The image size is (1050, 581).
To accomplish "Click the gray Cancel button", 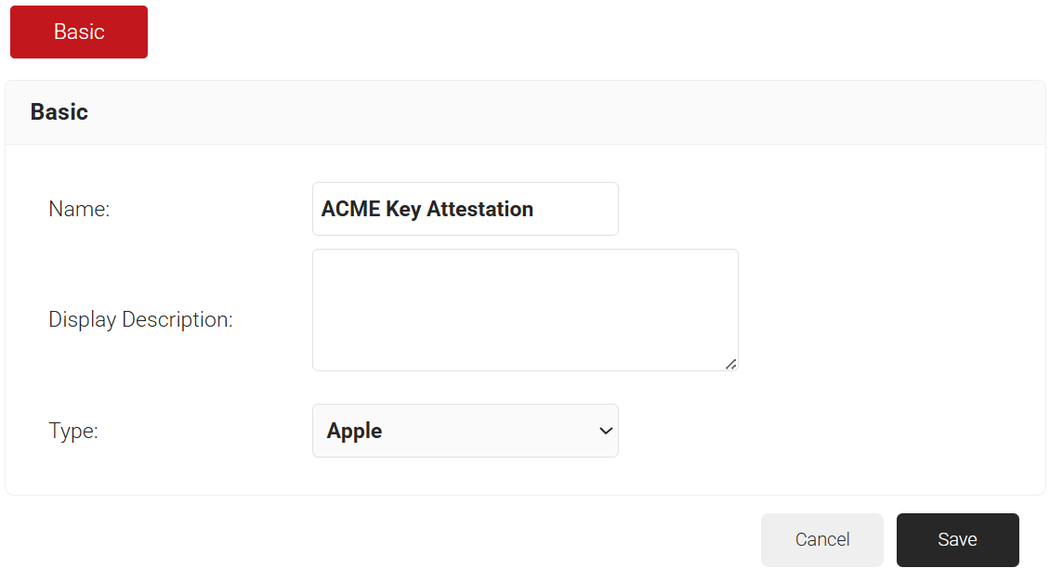I will tap(821, 539).
